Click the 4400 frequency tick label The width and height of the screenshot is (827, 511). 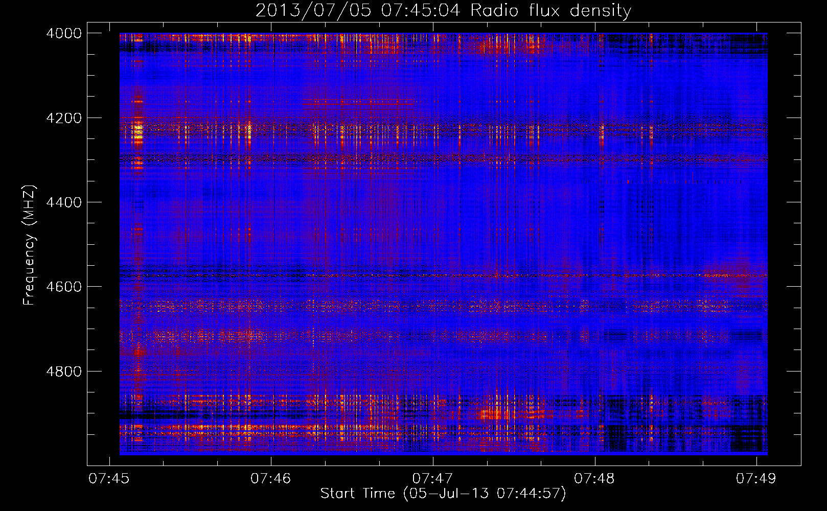tap(64, 202)
